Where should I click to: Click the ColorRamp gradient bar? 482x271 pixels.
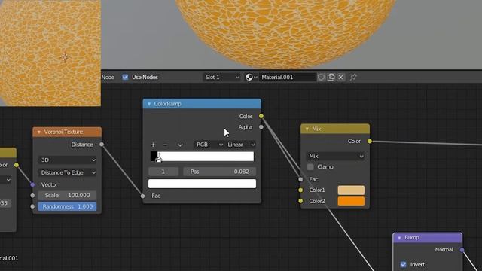point(202,157)
